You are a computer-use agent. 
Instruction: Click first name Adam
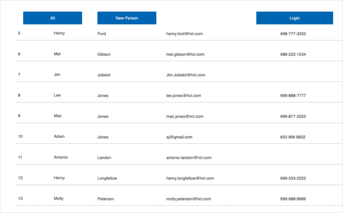[x=59, y=137]
